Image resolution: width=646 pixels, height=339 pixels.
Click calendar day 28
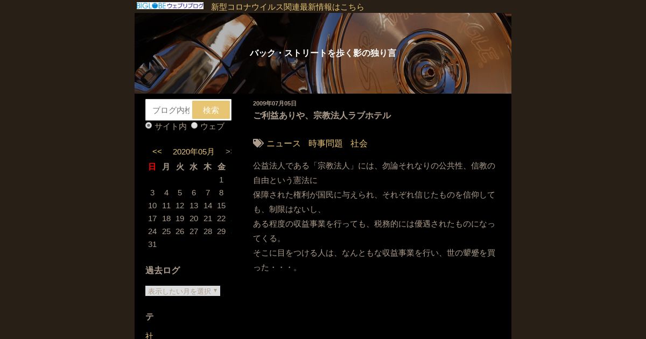pos(208,231)
